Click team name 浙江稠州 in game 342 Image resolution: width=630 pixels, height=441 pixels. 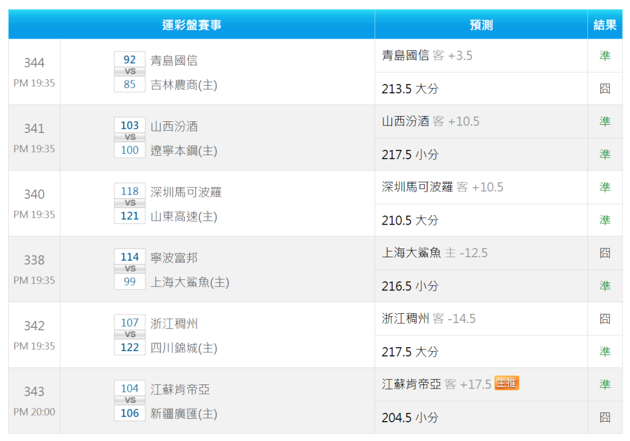tap(174, 324)
